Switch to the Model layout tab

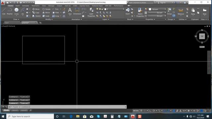[6, 110]
